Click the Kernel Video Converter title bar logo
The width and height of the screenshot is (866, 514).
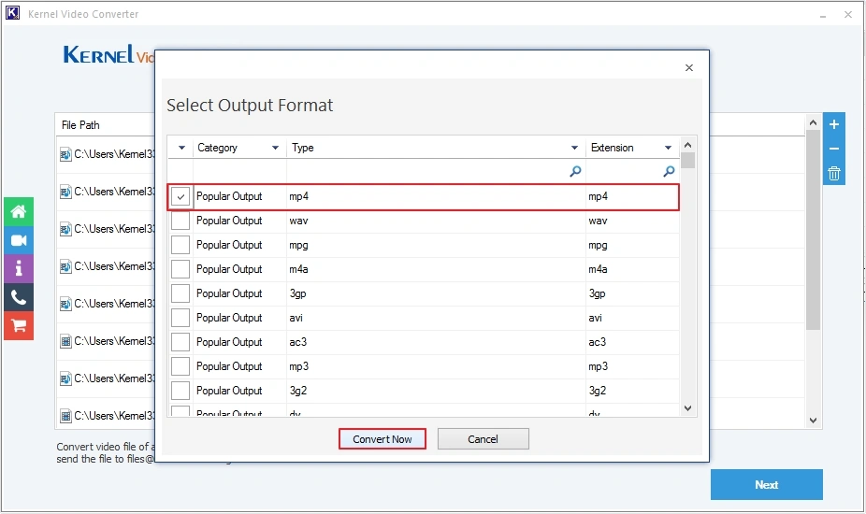tap(12, 13)
